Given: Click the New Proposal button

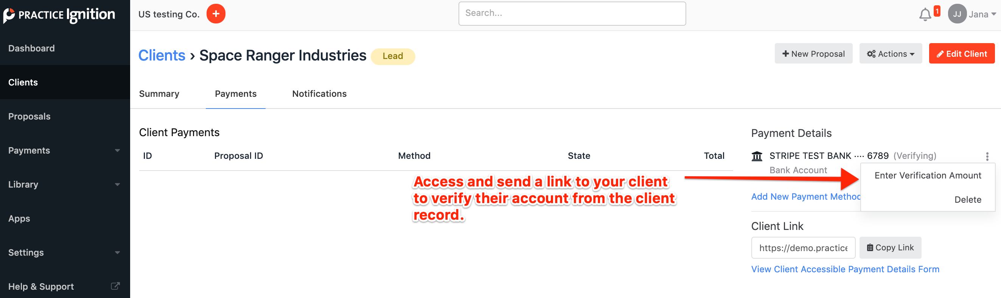Looking at the screenshot, I should coord(813,54).
